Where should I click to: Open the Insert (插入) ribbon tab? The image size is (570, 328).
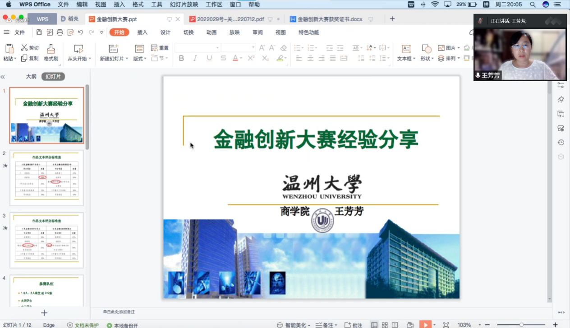[x=142, y=32]
